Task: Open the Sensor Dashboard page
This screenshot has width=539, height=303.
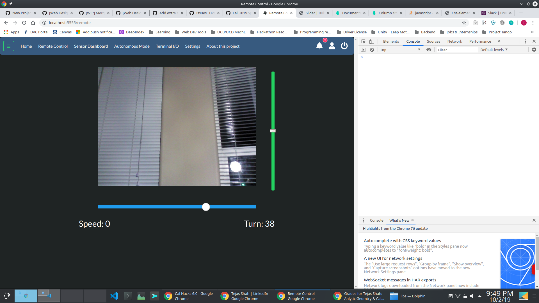Action: pos(91,46)
